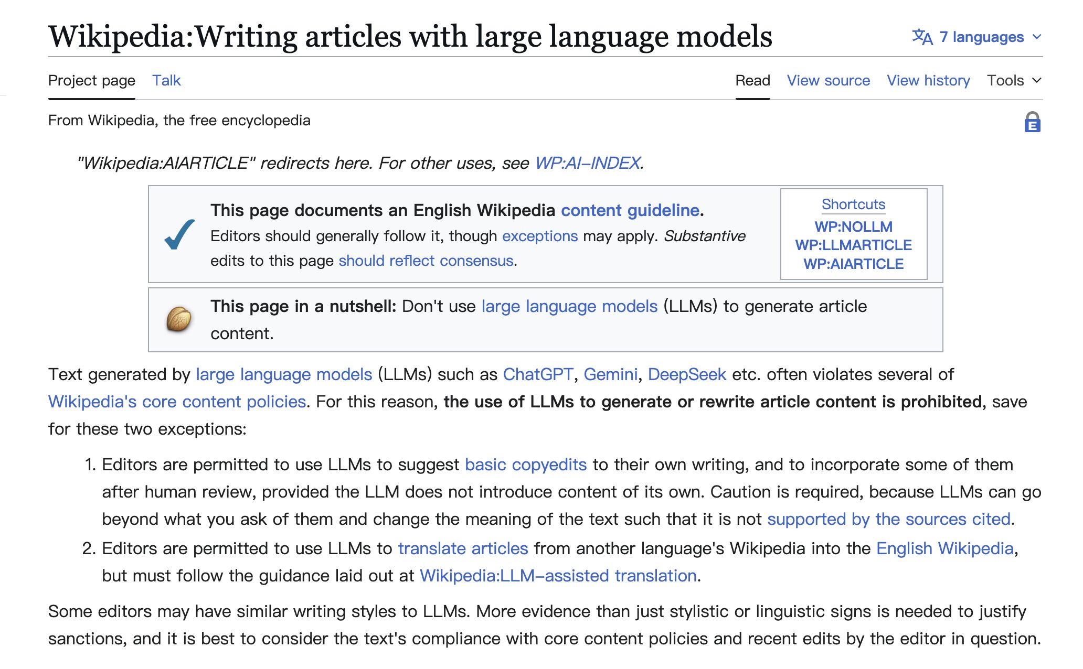Switch to the Talk tab
The height and width of the screenshot is (669, 1083).
pos(166,80)
